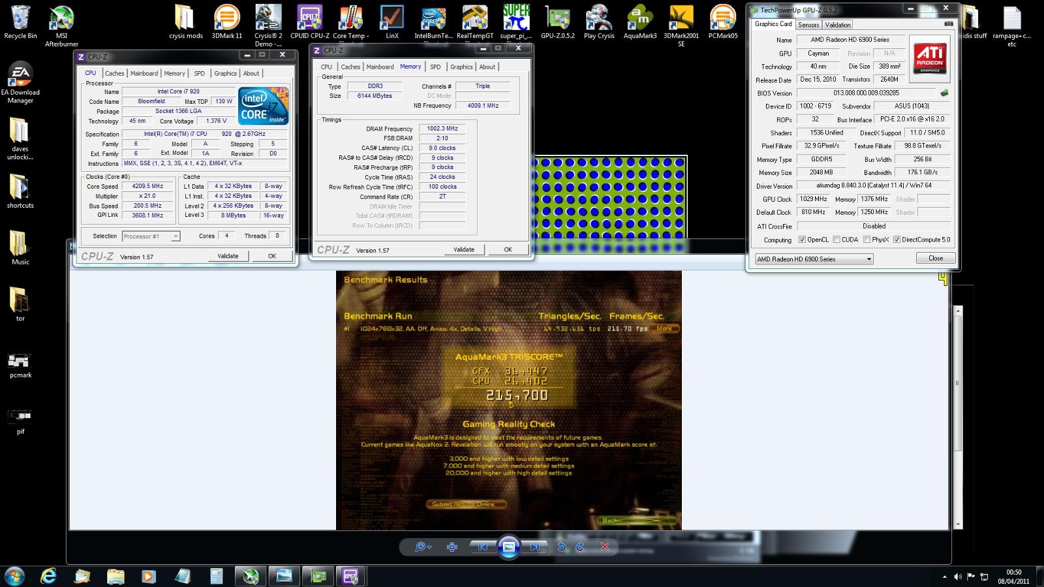Launch the Crysis 2 Demo shortcut

[268, 25]
